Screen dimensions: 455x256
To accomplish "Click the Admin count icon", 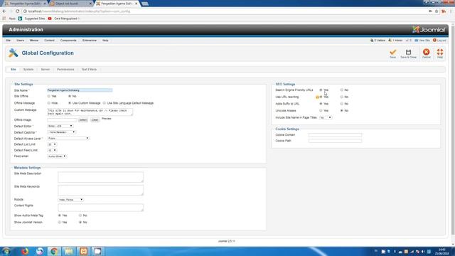I will (x=390, y=41).
